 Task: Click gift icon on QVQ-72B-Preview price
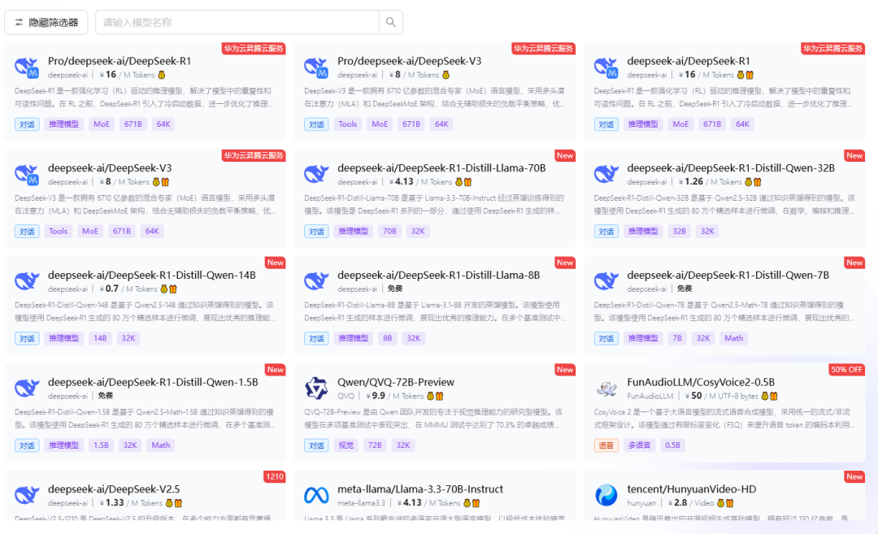coord(440,397)
